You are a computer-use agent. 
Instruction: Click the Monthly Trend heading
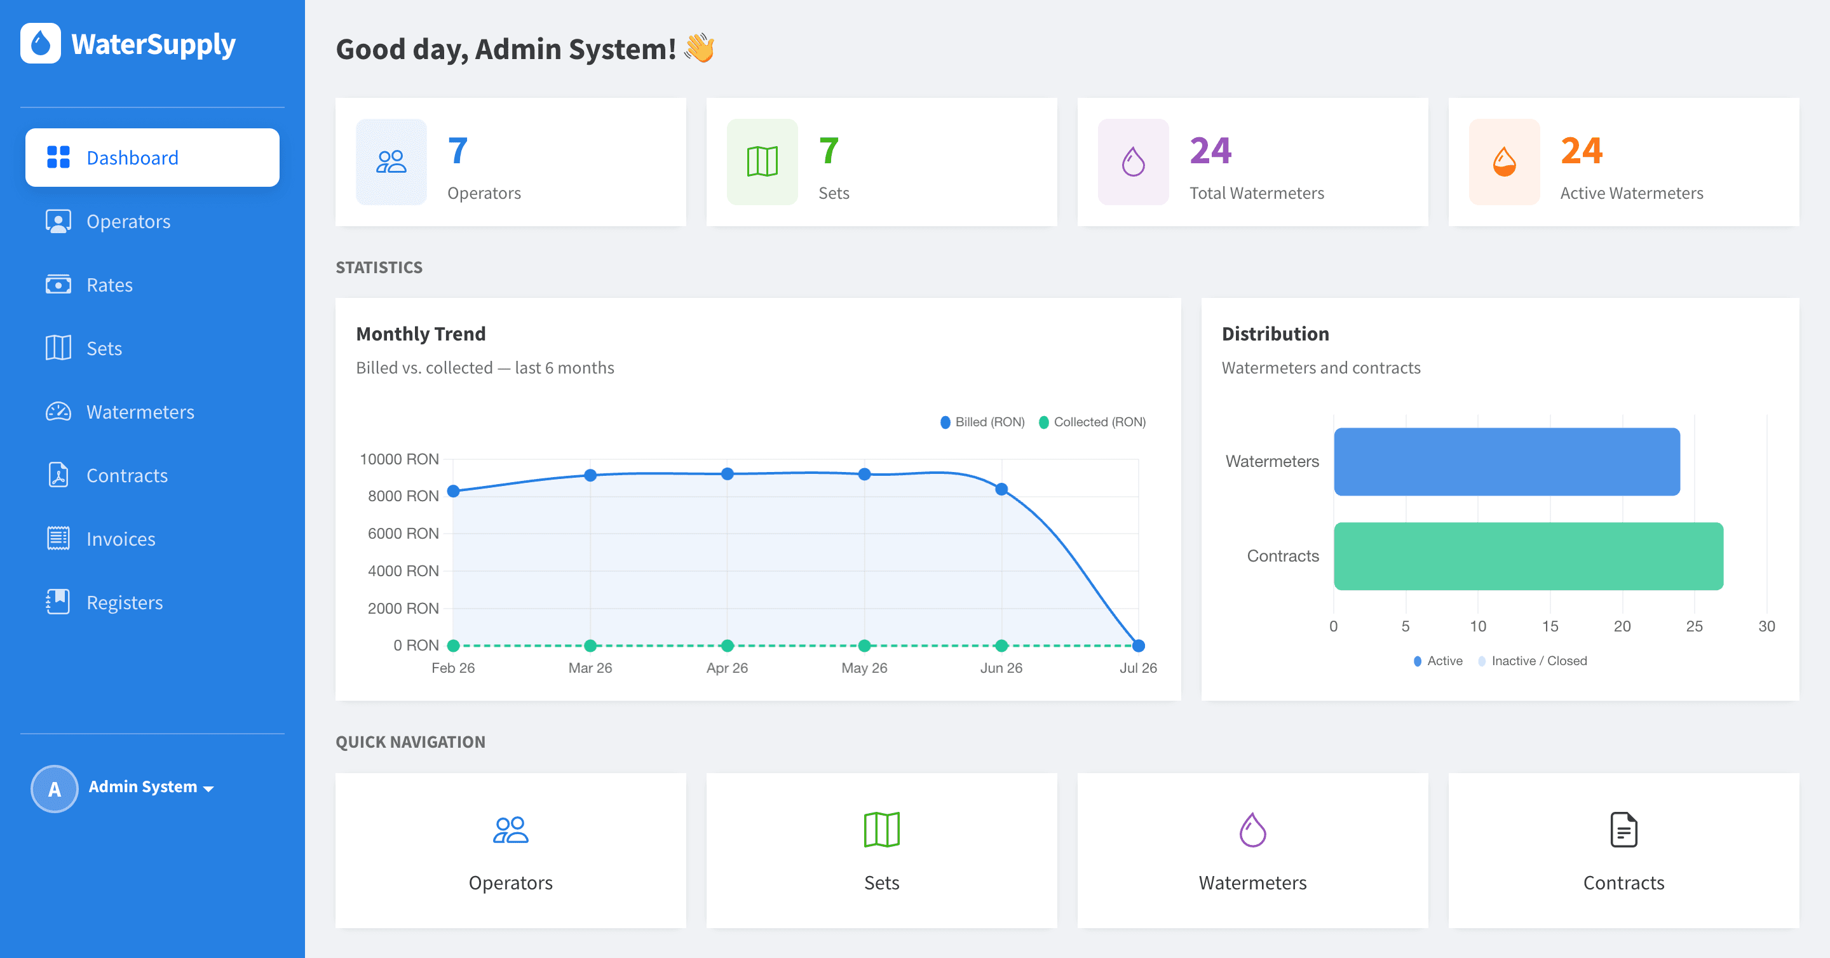tap(421, 334)
